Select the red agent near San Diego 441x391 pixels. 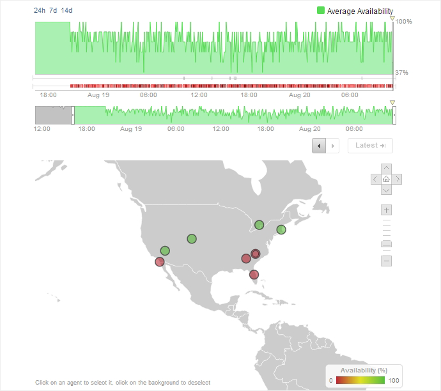pyautogui.click(x=159, y=261)
